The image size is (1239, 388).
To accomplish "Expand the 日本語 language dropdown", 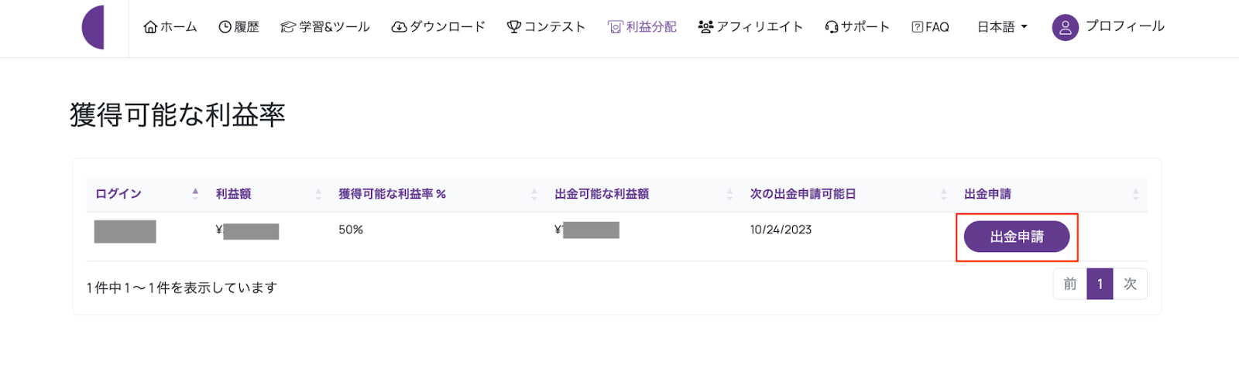I will click(x=1002, y=27).
